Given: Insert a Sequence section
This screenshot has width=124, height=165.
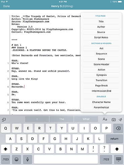Looking at the screenshot, I should (x=101, y=54).
